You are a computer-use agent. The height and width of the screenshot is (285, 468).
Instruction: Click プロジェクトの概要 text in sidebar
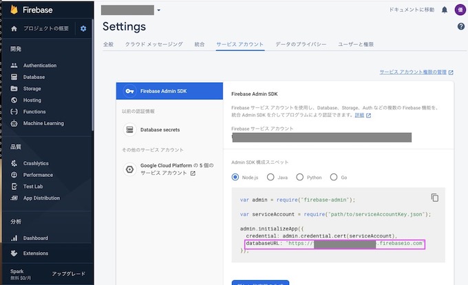pyautogui.click(x=46, y=28)
